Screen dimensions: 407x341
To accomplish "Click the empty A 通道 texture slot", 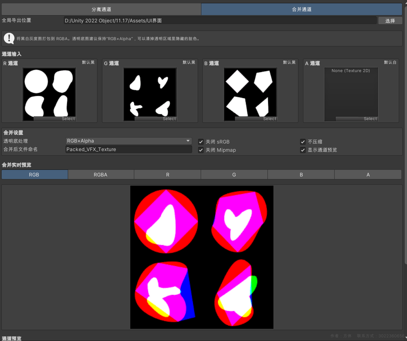I will [351, 94].
